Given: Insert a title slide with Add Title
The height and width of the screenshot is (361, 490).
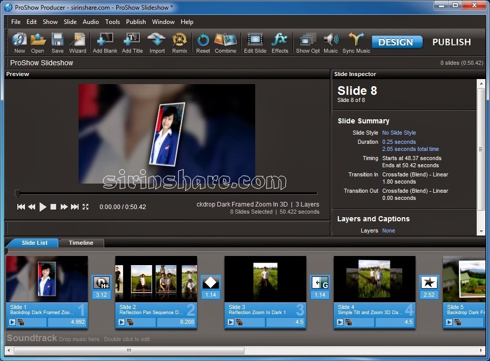Looking at the screenshot, I should pyautogui.click(x=133, y=43).
